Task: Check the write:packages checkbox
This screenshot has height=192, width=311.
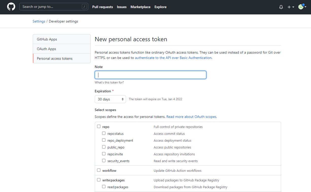Action: (x=99, y=180)
